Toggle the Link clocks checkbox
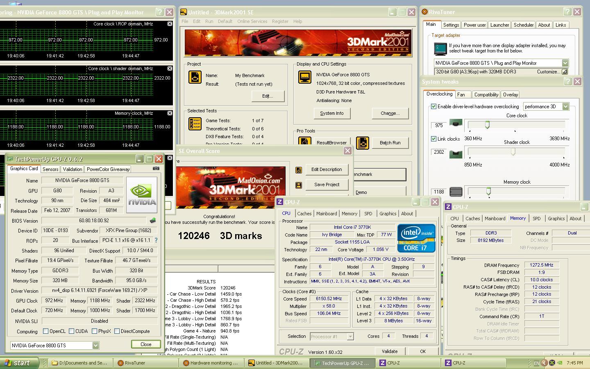Viewport: 590px width, 369px height. pos(433,139)
